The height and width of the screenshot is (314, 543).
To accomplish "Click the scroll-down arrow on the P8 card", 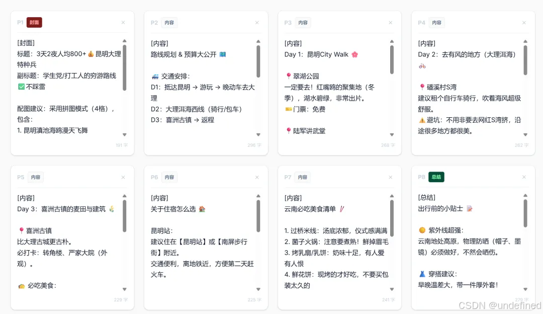I will [x=525, y=289].
